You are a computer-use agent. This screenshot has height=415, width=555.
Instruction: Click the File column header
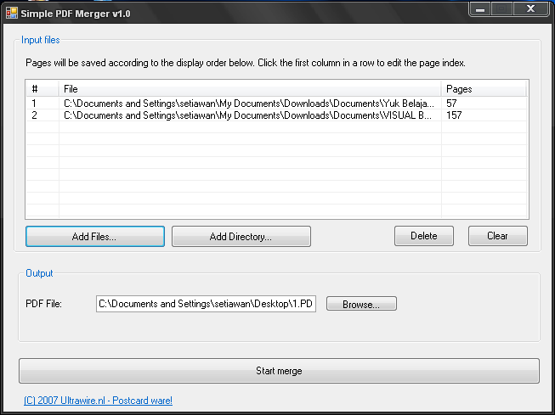coord(250,89)
